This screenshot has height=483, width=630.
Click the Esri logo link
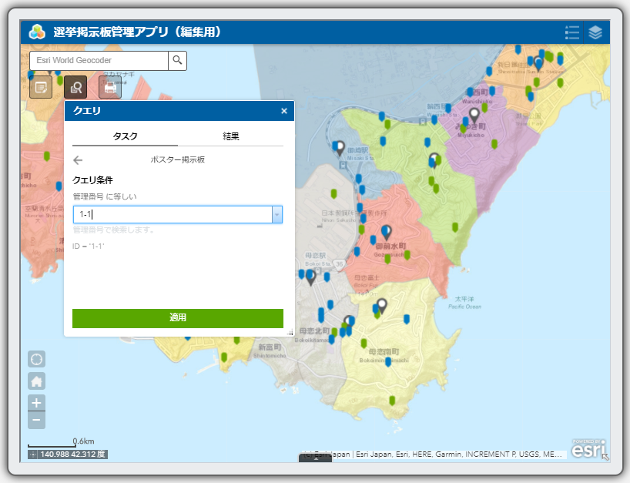click(x=588, y=448)
